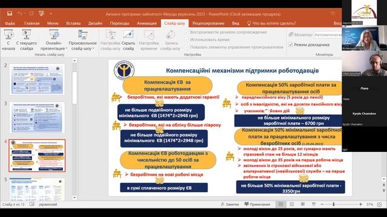Start slideshow from beginning (С начала)
387x217 pixels.
click(x=8, y=40)
